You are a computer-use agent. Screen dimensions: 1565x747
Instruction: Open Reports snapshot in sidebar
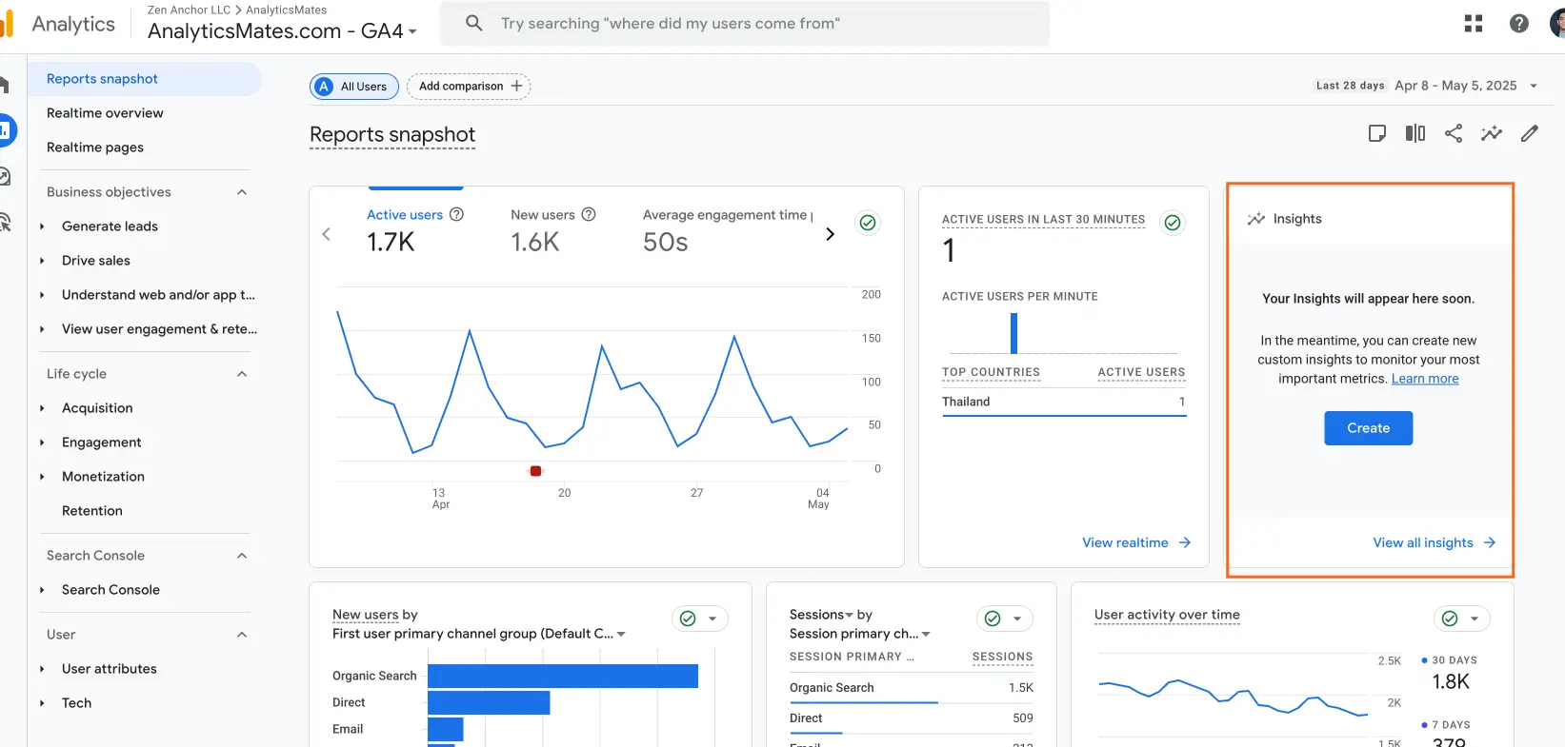point(144,79)
